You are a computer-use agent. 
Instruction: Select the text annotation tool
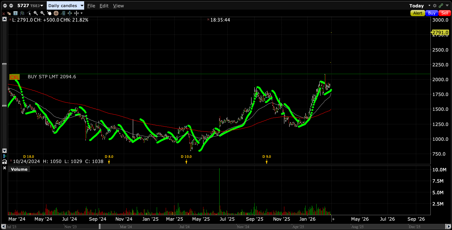[15, 13]
